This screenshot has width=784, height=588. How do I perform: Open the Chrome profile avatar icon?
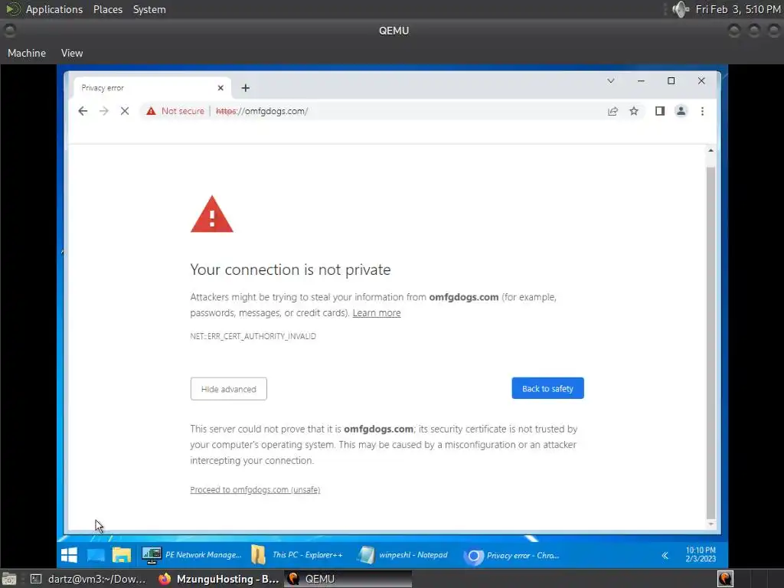click(681, 111)
